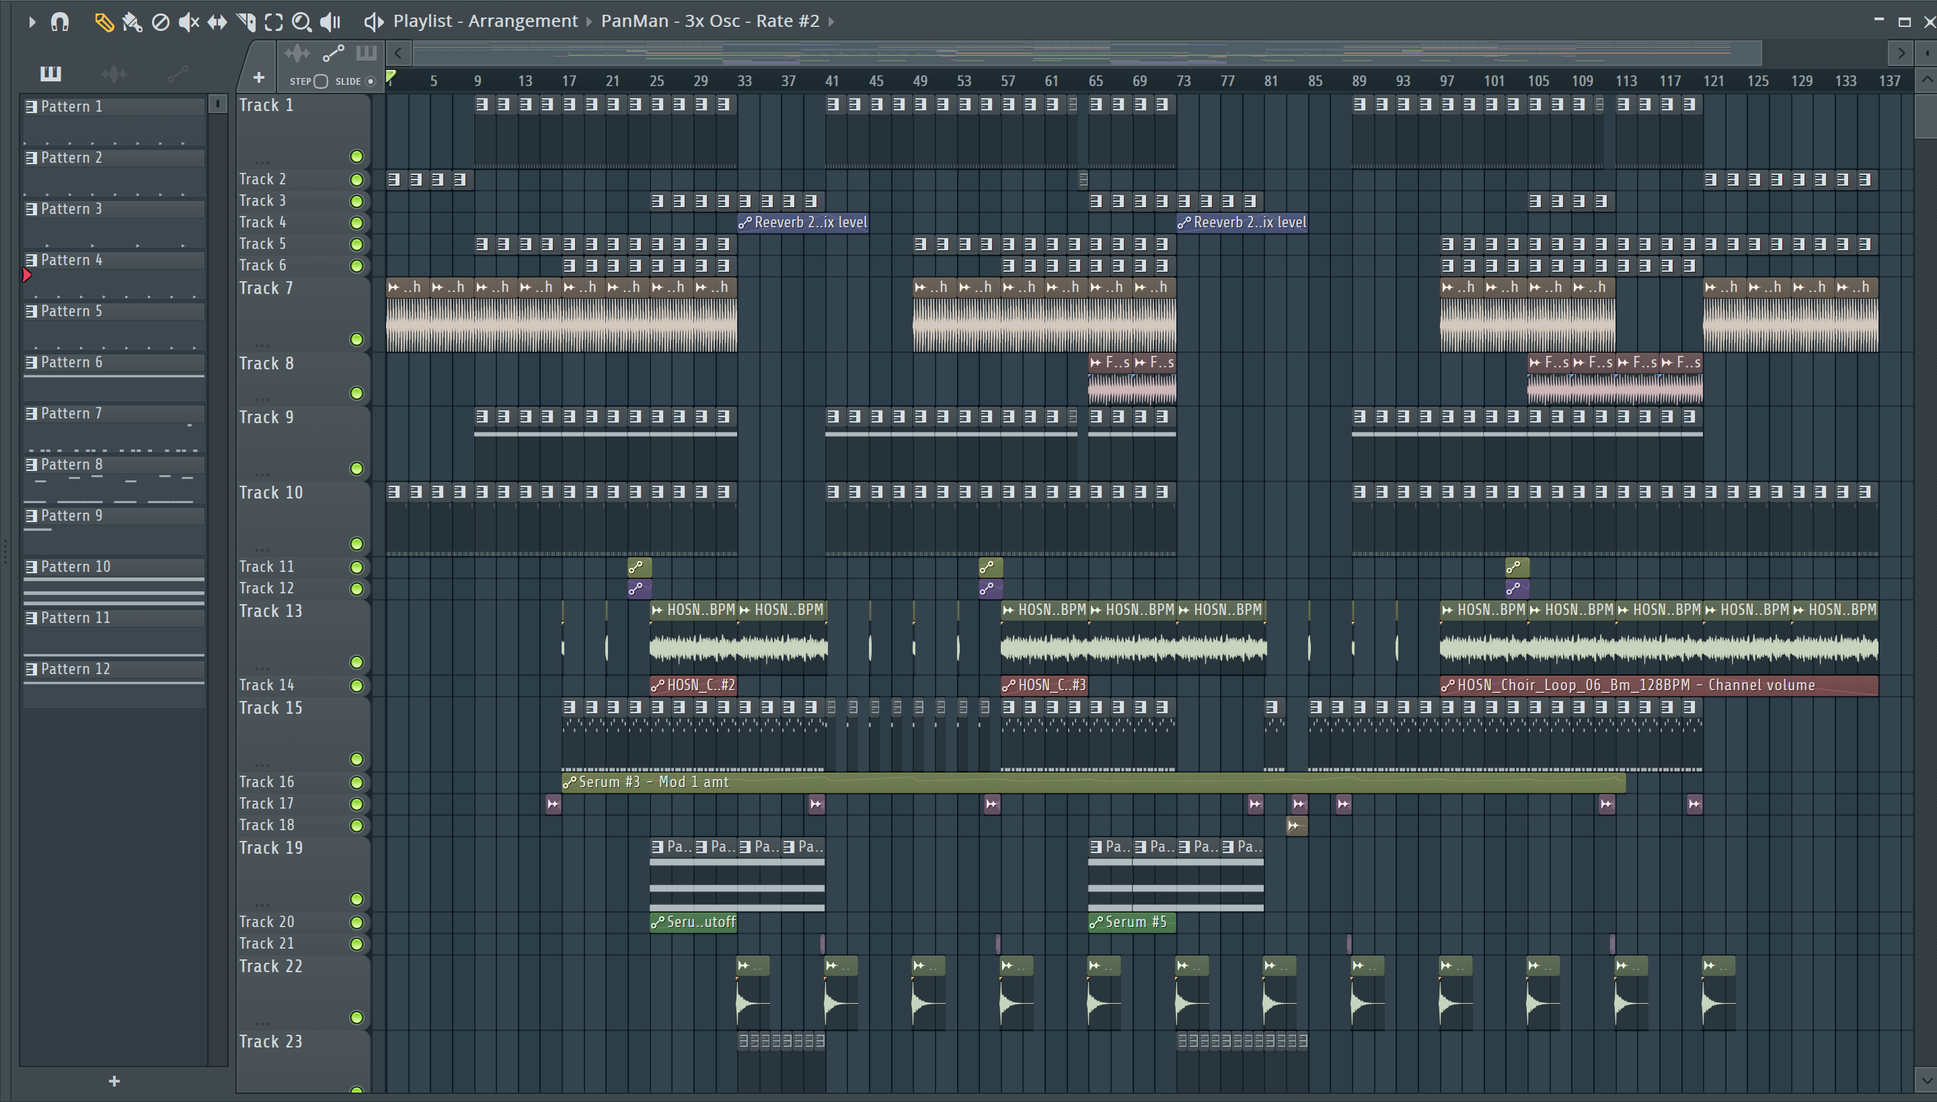Open the first HOSN..BPM clip menu on Track 13

[x=658, y=610]
